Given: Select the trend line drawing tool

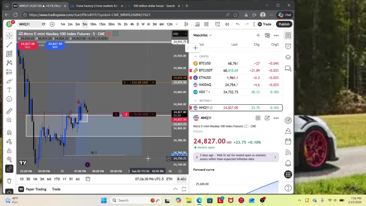Looking at the screenshot, I should click(x=9, y=45).
